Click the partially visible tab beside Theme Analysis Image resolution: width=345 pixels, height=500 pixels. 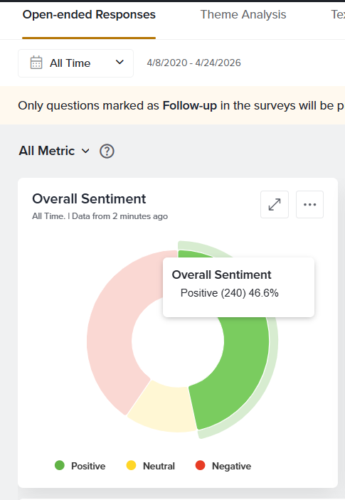(x=338, y=15)
